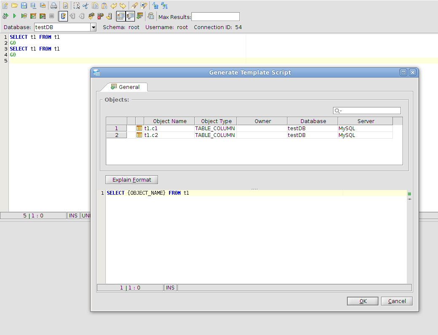Click the Execute with gear icon
The image size is (438, 335).
(5, 16)
